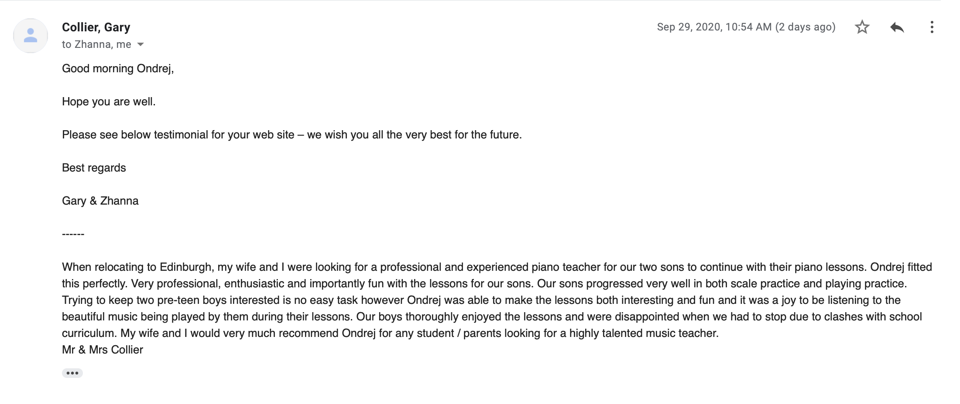Click the Reply arrow icon
The height and width of the screenshot is (404, 960).
pyautogui.click(x=897, y=27)
